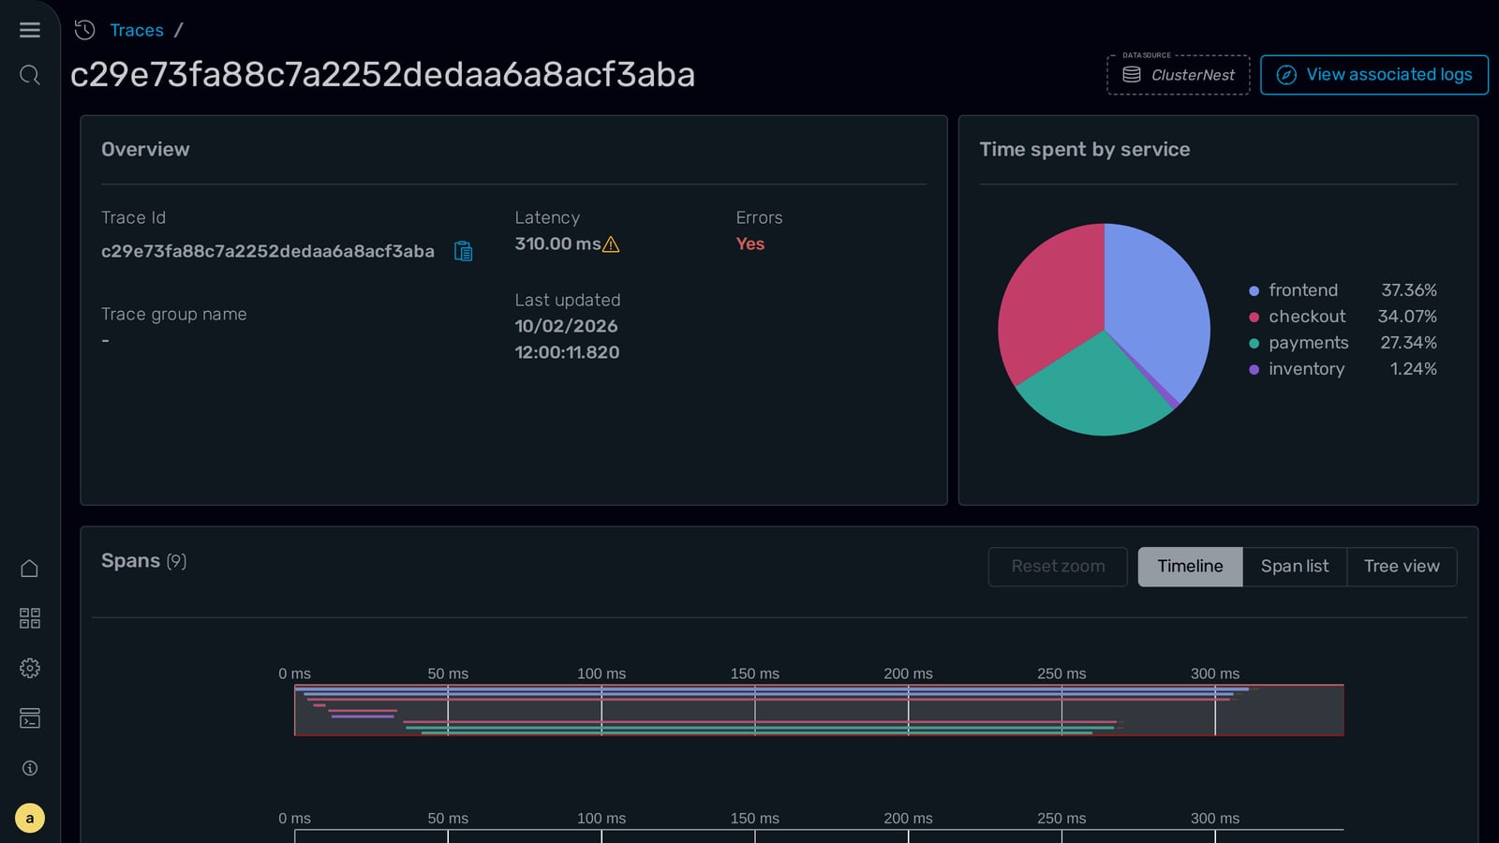This screenshot has width=1499, height=843.
Task: Go to Home via sidebar icon
Action: 30,569
